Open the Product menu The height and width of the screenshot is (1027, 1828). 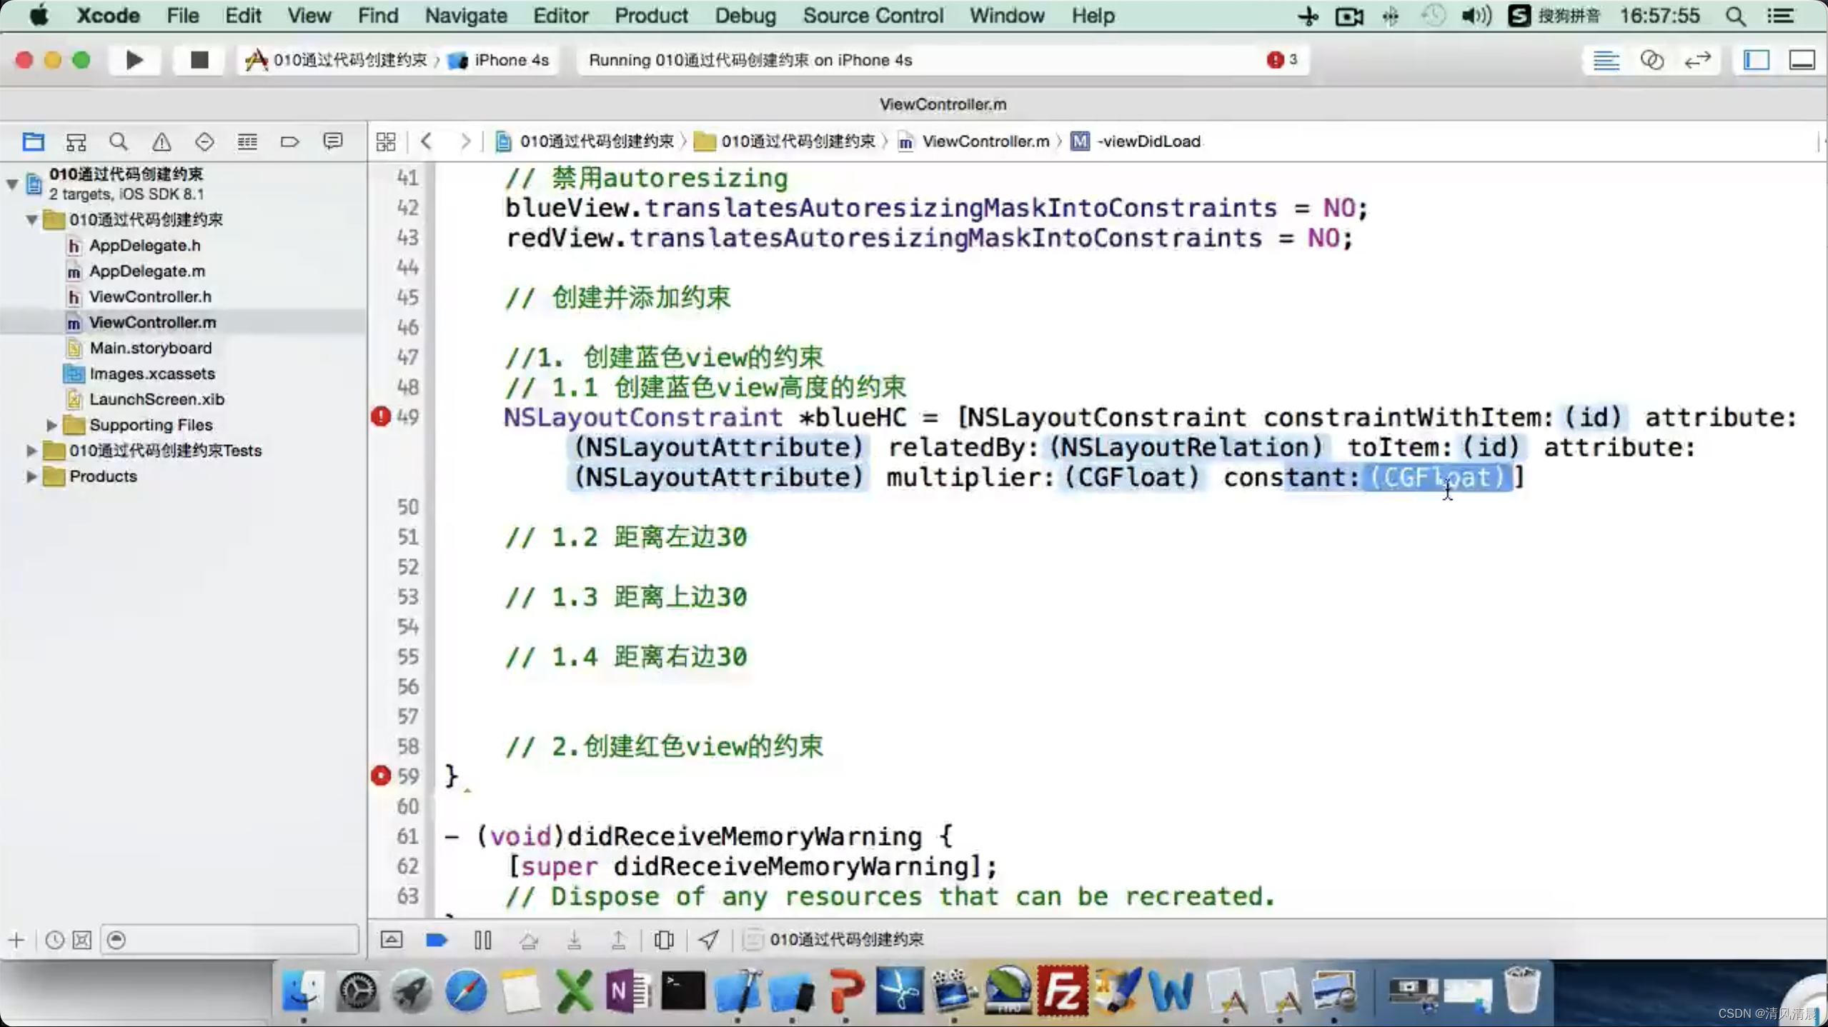[x=651, y=16]
